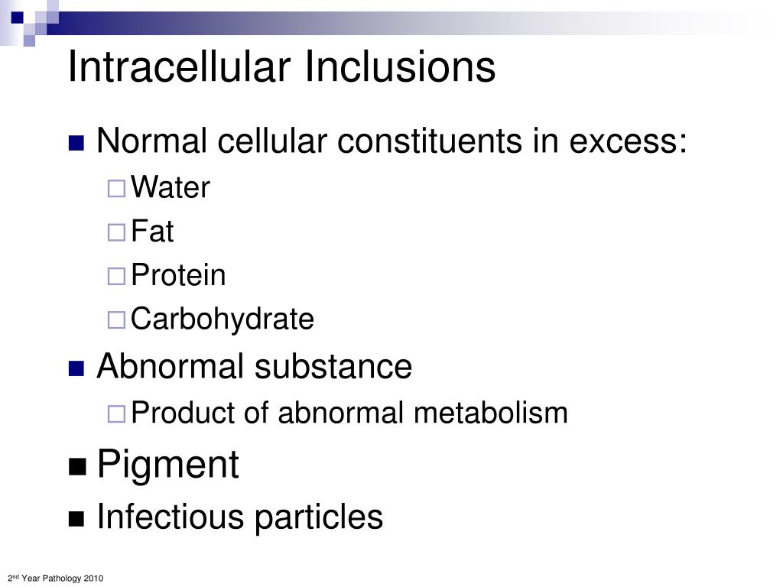Click the dark blue square decoration in corner
Image resolution: width=783 pixels, height=587 pixels.
point(17,18)
